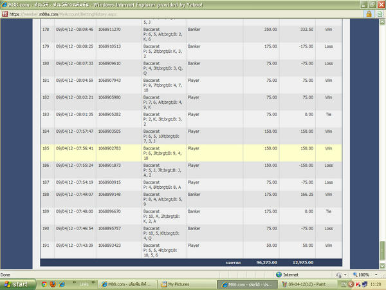Click the security padlock icon in address bar

369,14
